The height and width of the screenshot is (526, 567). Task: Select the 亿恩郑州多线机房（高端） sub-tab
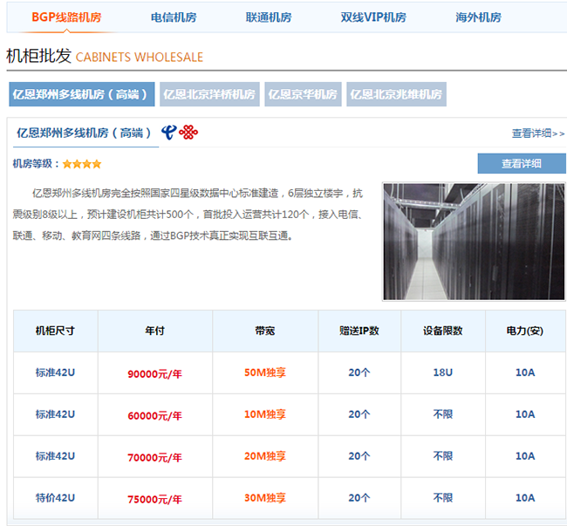(82, 94)
